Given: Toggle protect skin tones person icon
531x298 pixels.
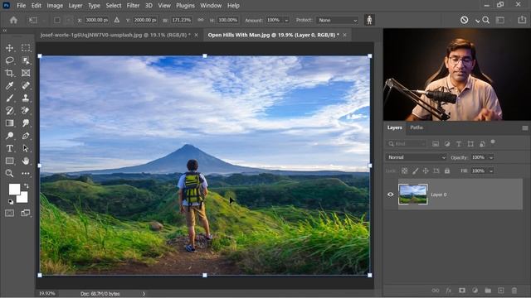Looking at the screenshot, I should 369,20.
